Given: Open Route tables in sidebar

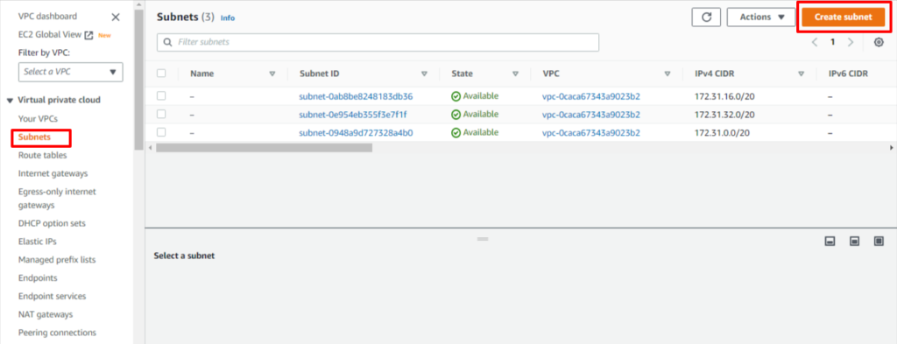Looking at the screenshot, I should [42, 156].
